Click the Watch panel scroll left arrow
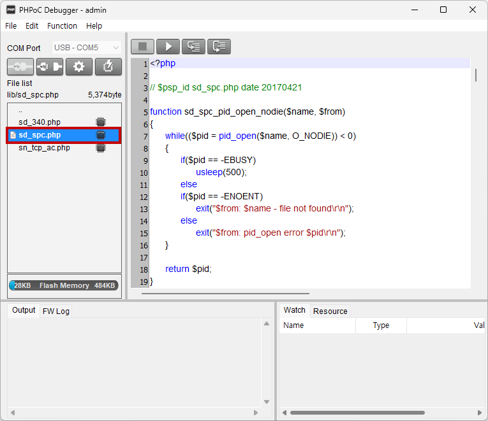488x421 pixels. [x=284, y=413]
